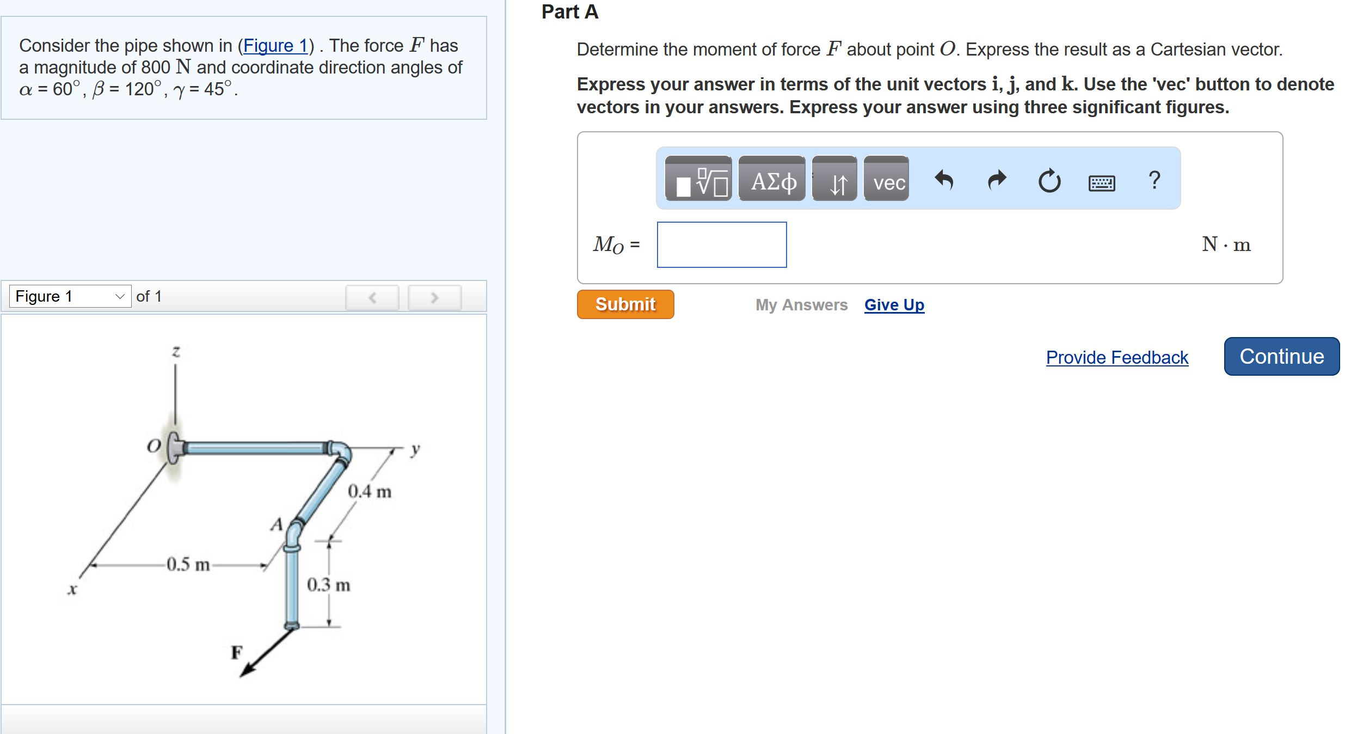The width and height of the screenshot is (1357, 734).
Task: Open the keyboard shortcuts icon
Action: pos(1101,182)
